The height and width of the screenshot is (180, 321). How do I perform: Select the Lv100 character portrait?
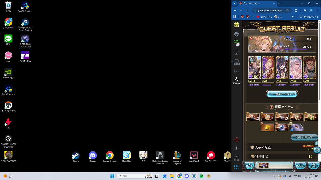pos(296,67)
